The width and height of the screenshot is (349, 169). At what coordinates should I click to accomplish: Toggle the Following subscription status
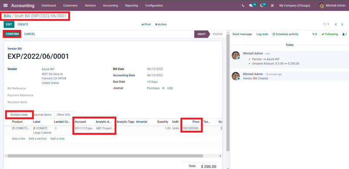pyautogui.click(x=329, y=34)
